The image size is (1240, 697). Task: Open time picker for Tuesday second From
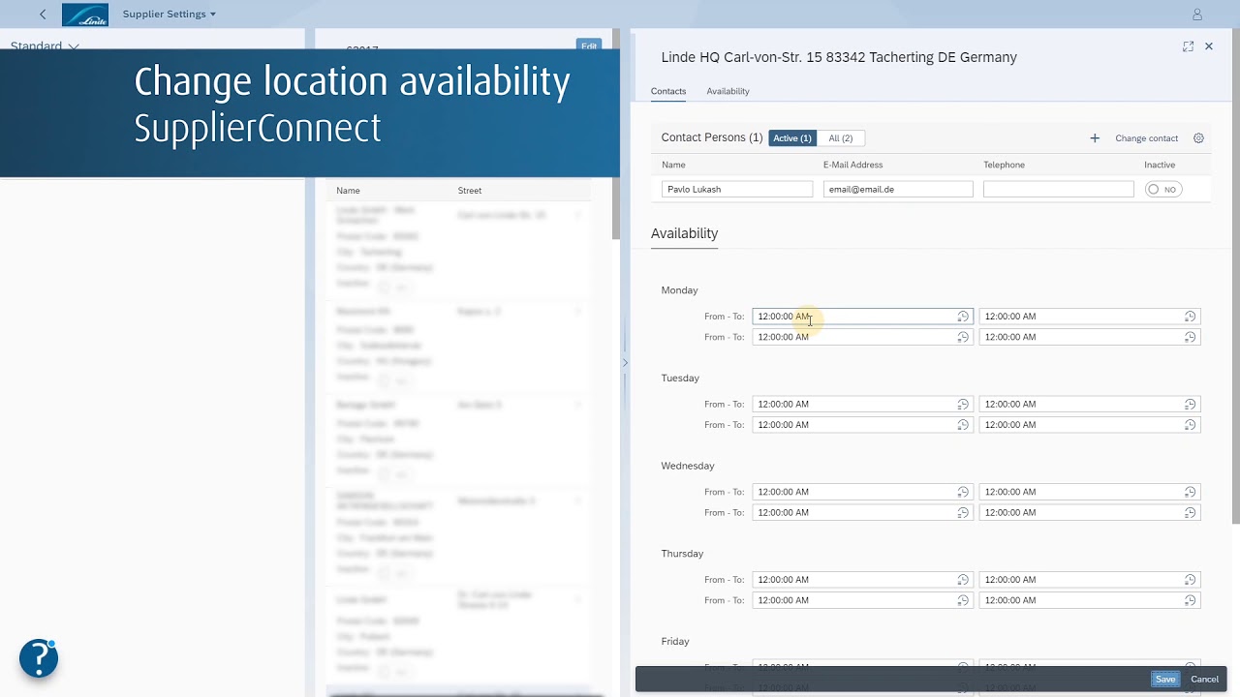[x=963, y=425]
